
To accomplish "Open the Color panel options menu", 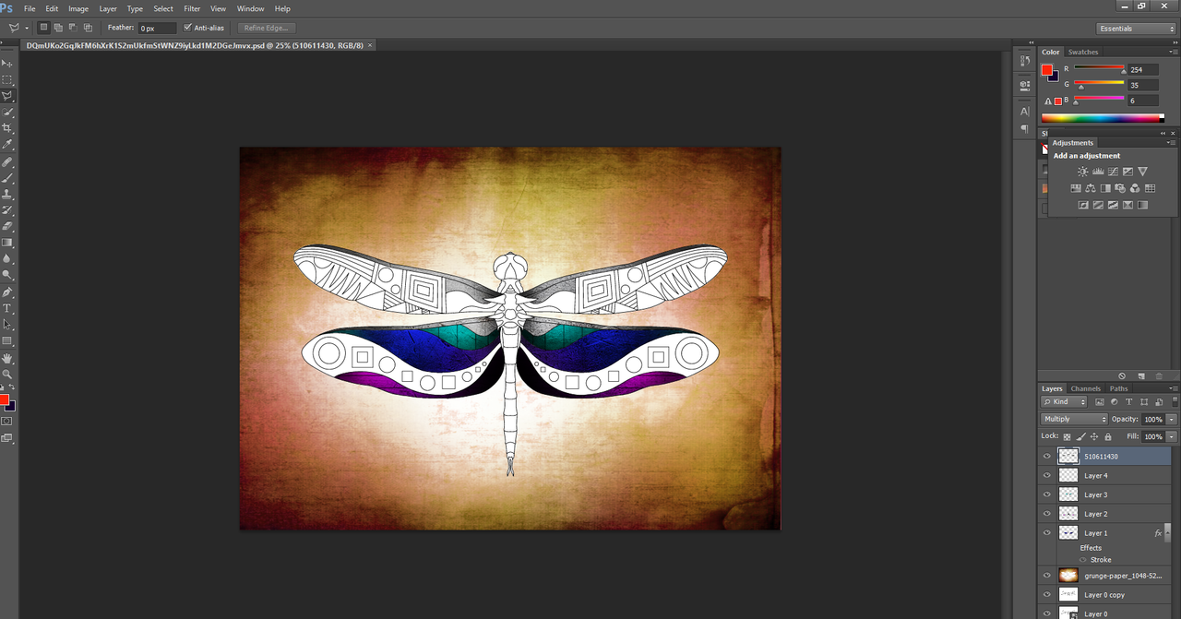I will tap(1172, 52).
